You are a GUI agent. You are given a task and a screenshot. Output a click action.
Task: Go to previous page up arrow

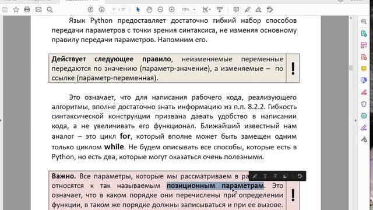pos(90,9)
